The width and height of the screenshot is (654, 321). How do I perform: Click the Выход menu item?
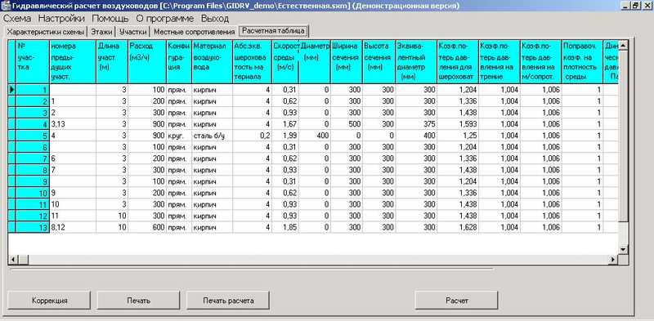pos(215,19)
